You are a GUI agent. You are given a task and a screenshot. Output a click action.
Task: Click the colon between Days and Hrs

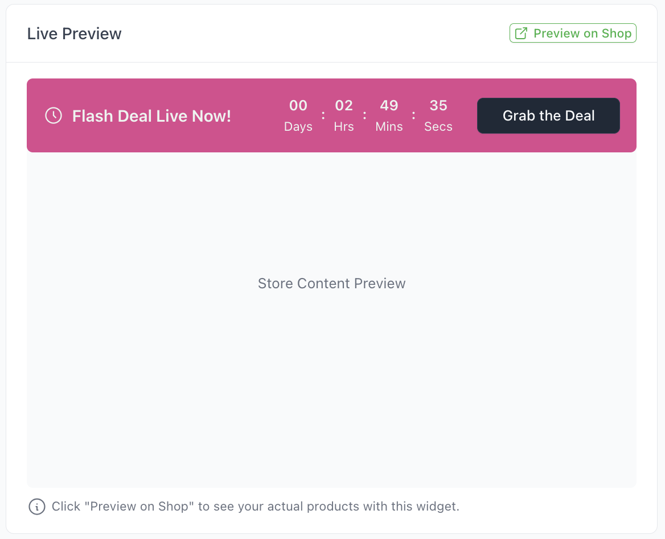[x=323, y=115]
